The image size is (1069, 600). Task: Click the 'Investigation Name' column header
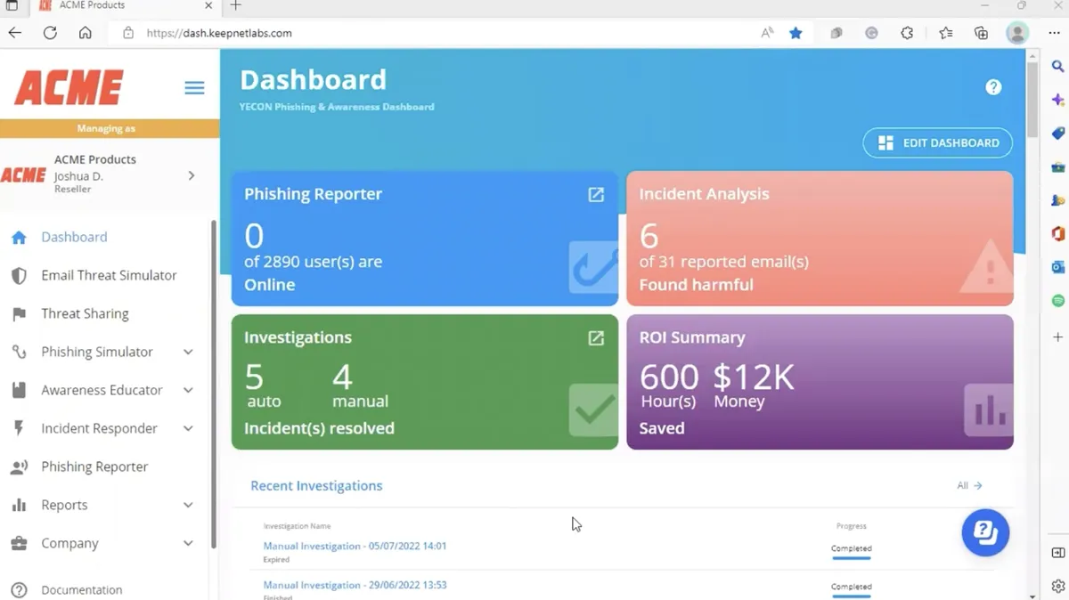pos(297,526)
